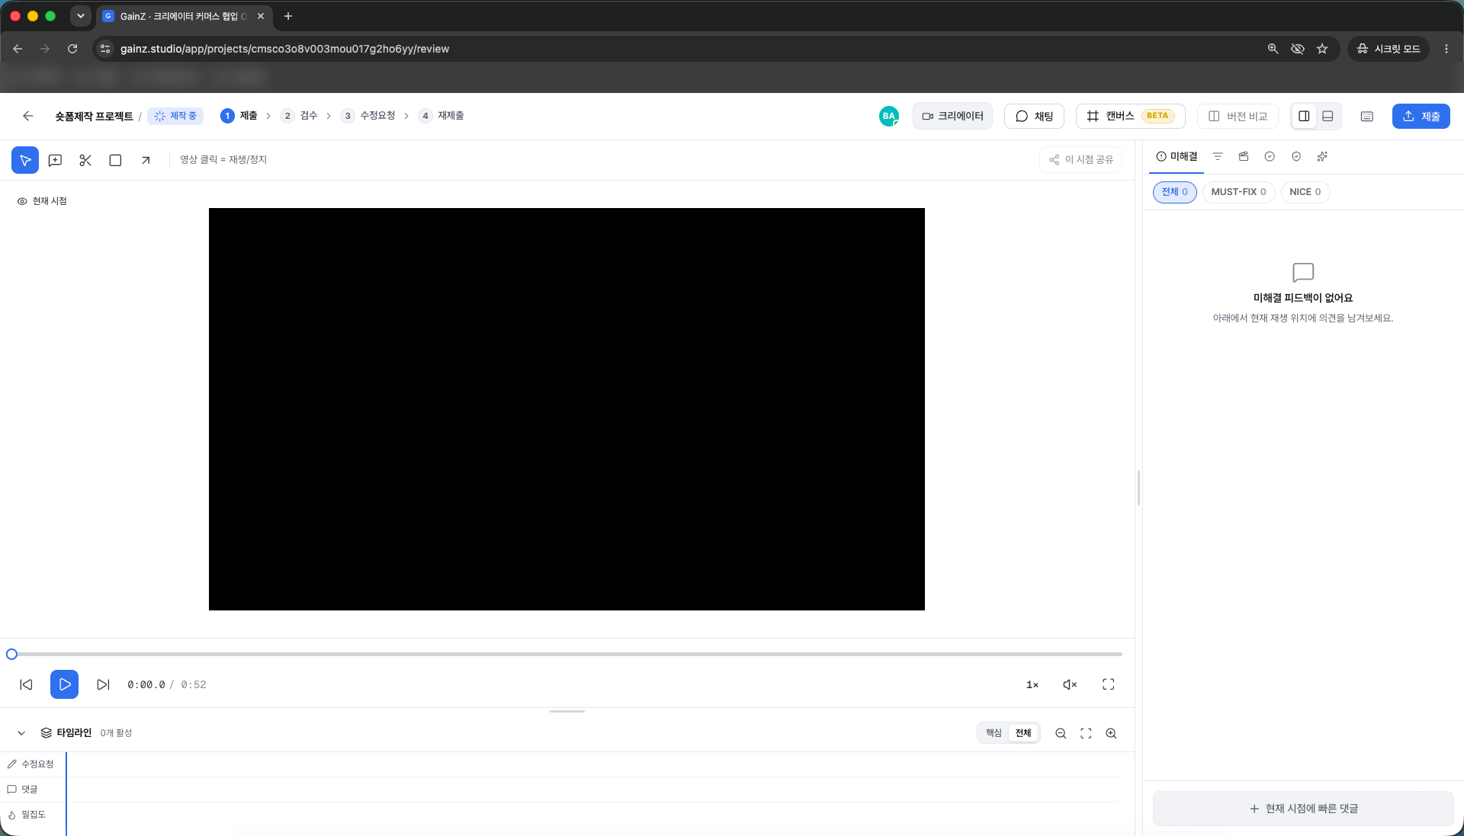Show 전체 timeline view

tap(1023, 733)
